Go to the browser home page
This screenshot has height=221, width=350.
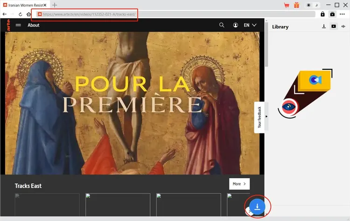click(x=29, y=14)
